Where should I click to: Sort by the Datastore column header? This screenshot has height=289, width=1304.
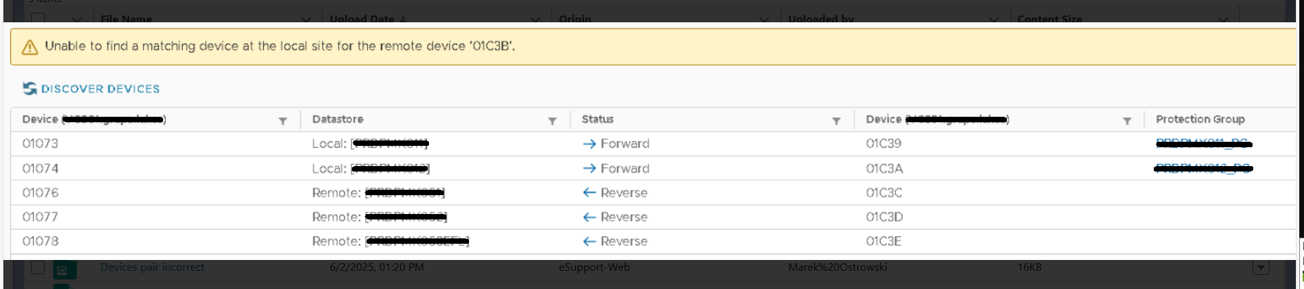[x=338, y=120]
